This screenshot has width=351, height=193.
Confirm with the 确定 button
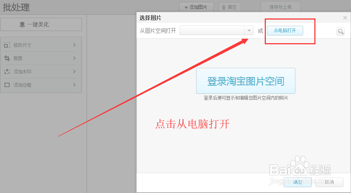298,182
